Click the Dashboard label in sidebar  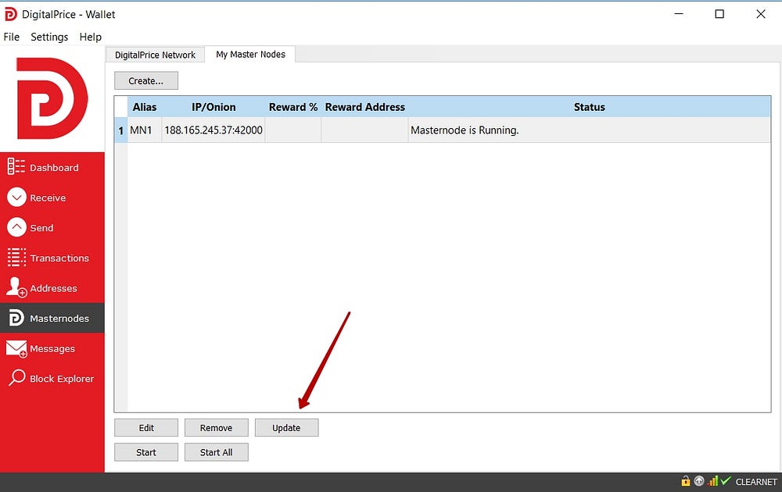[54, 168]
